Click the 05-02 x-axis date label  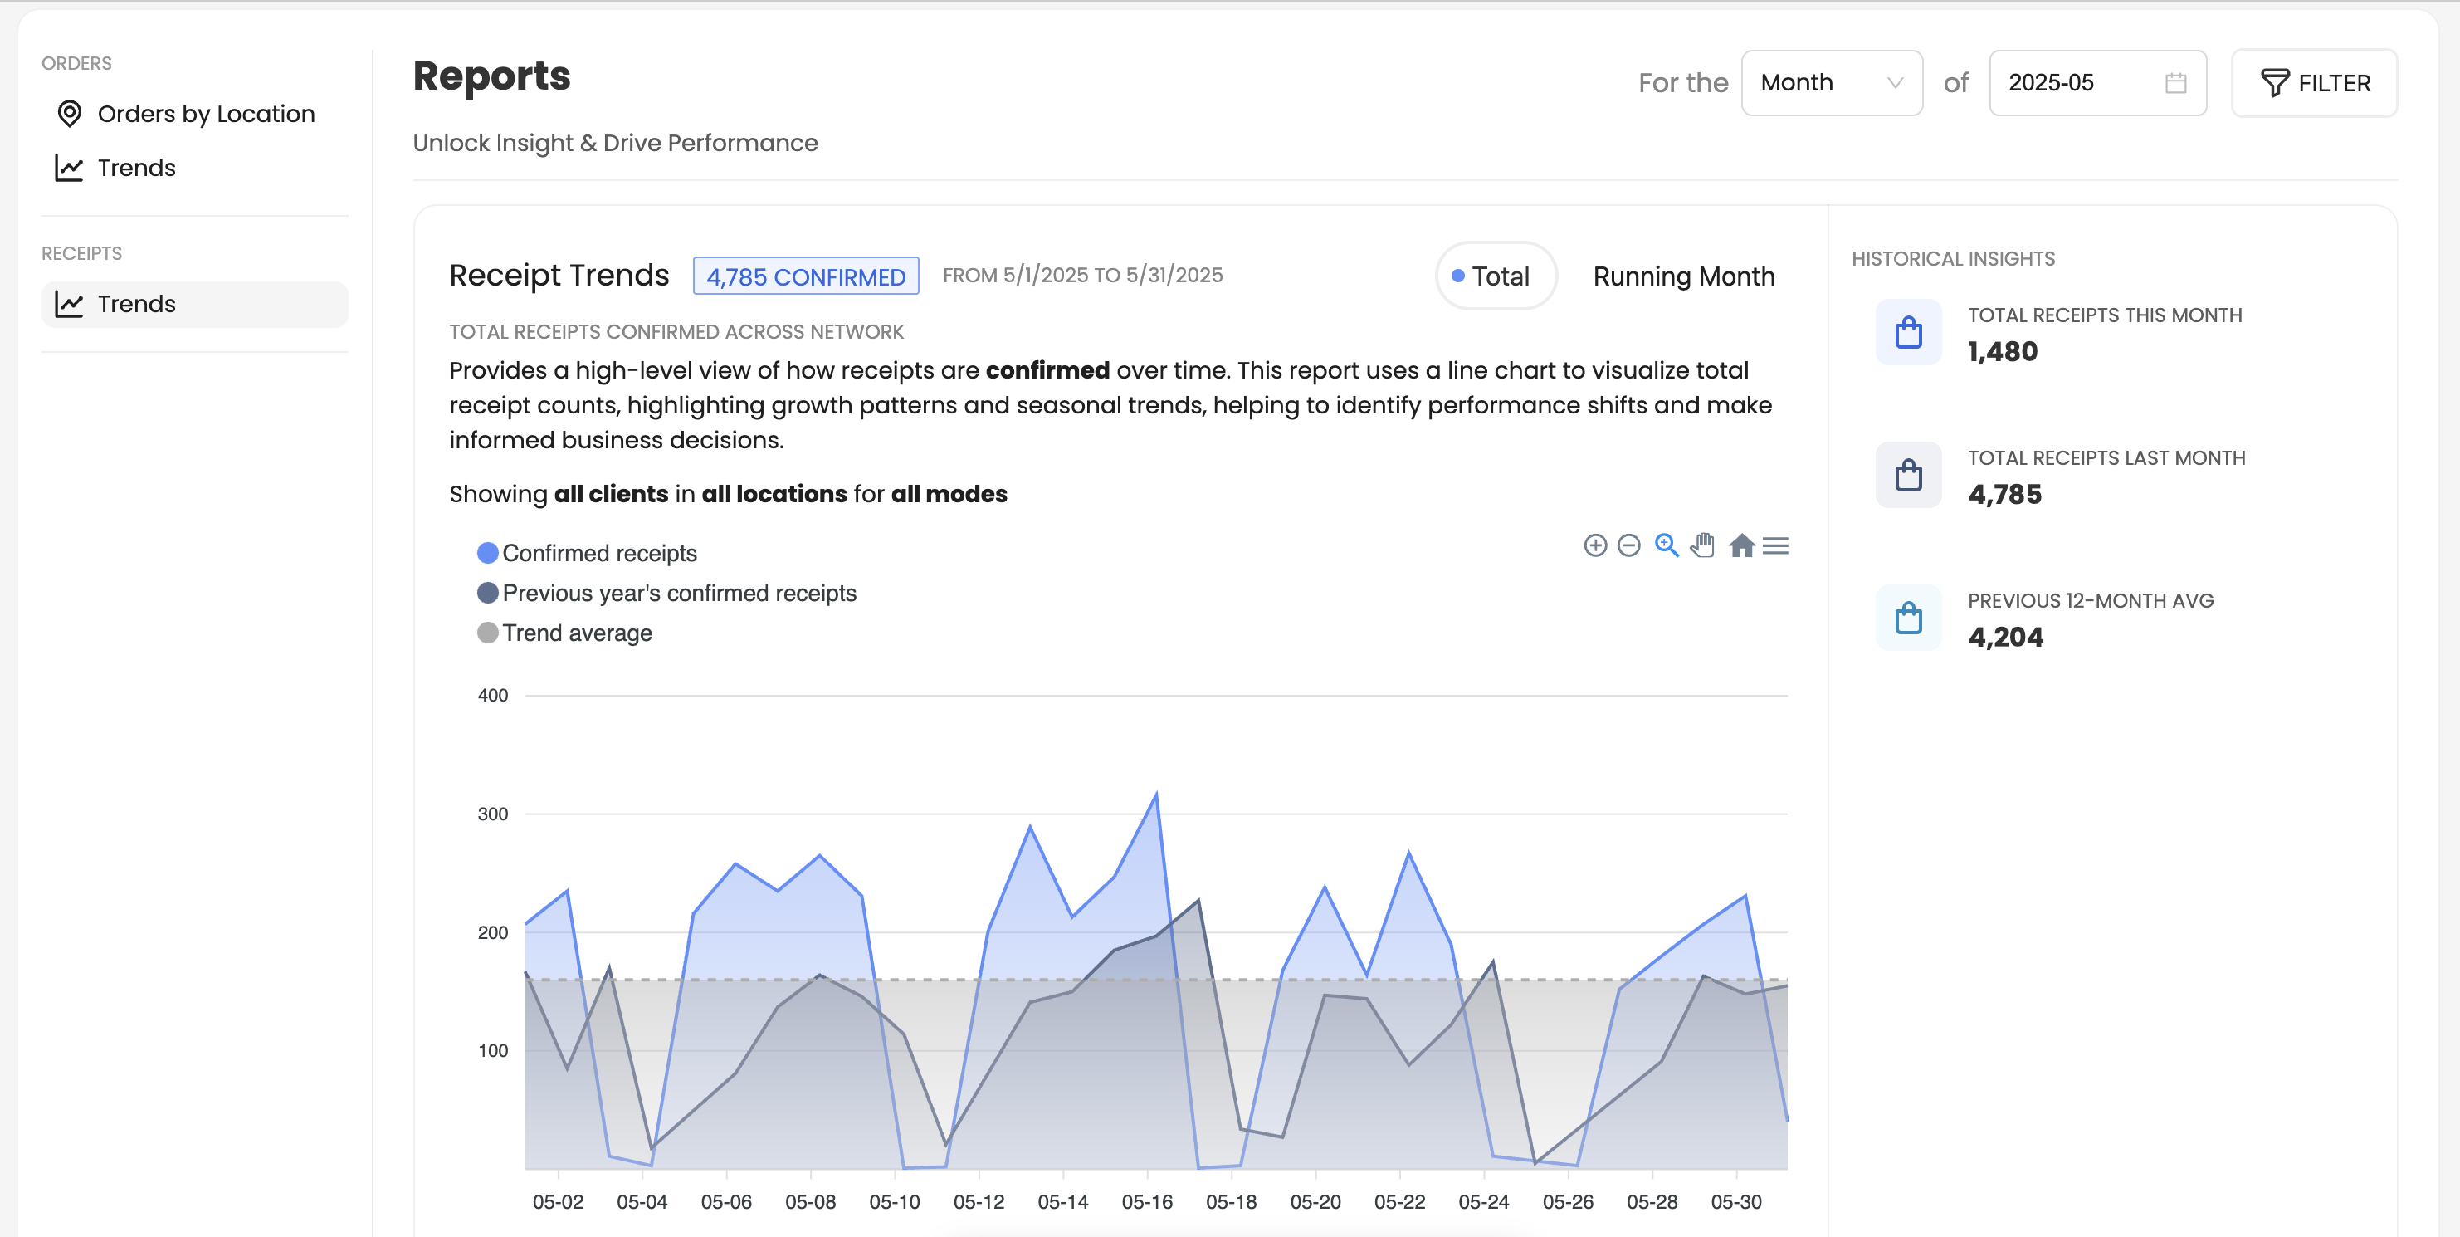click(558, 1201)
